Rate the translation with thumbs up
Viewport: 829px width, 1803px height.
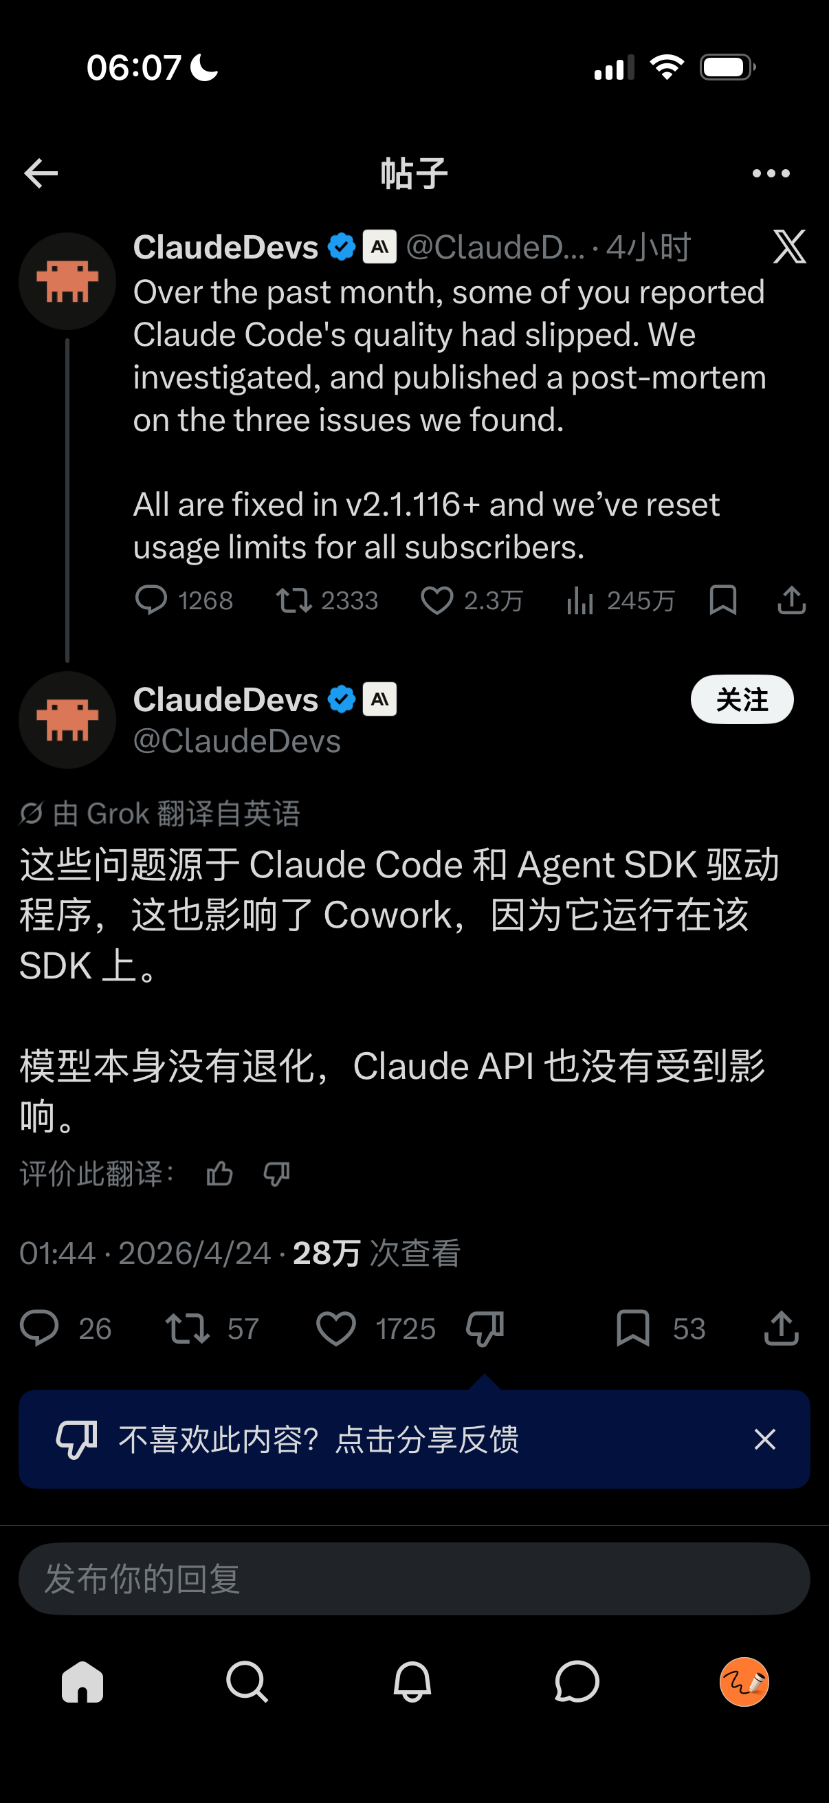click(x=220, y=1174)
